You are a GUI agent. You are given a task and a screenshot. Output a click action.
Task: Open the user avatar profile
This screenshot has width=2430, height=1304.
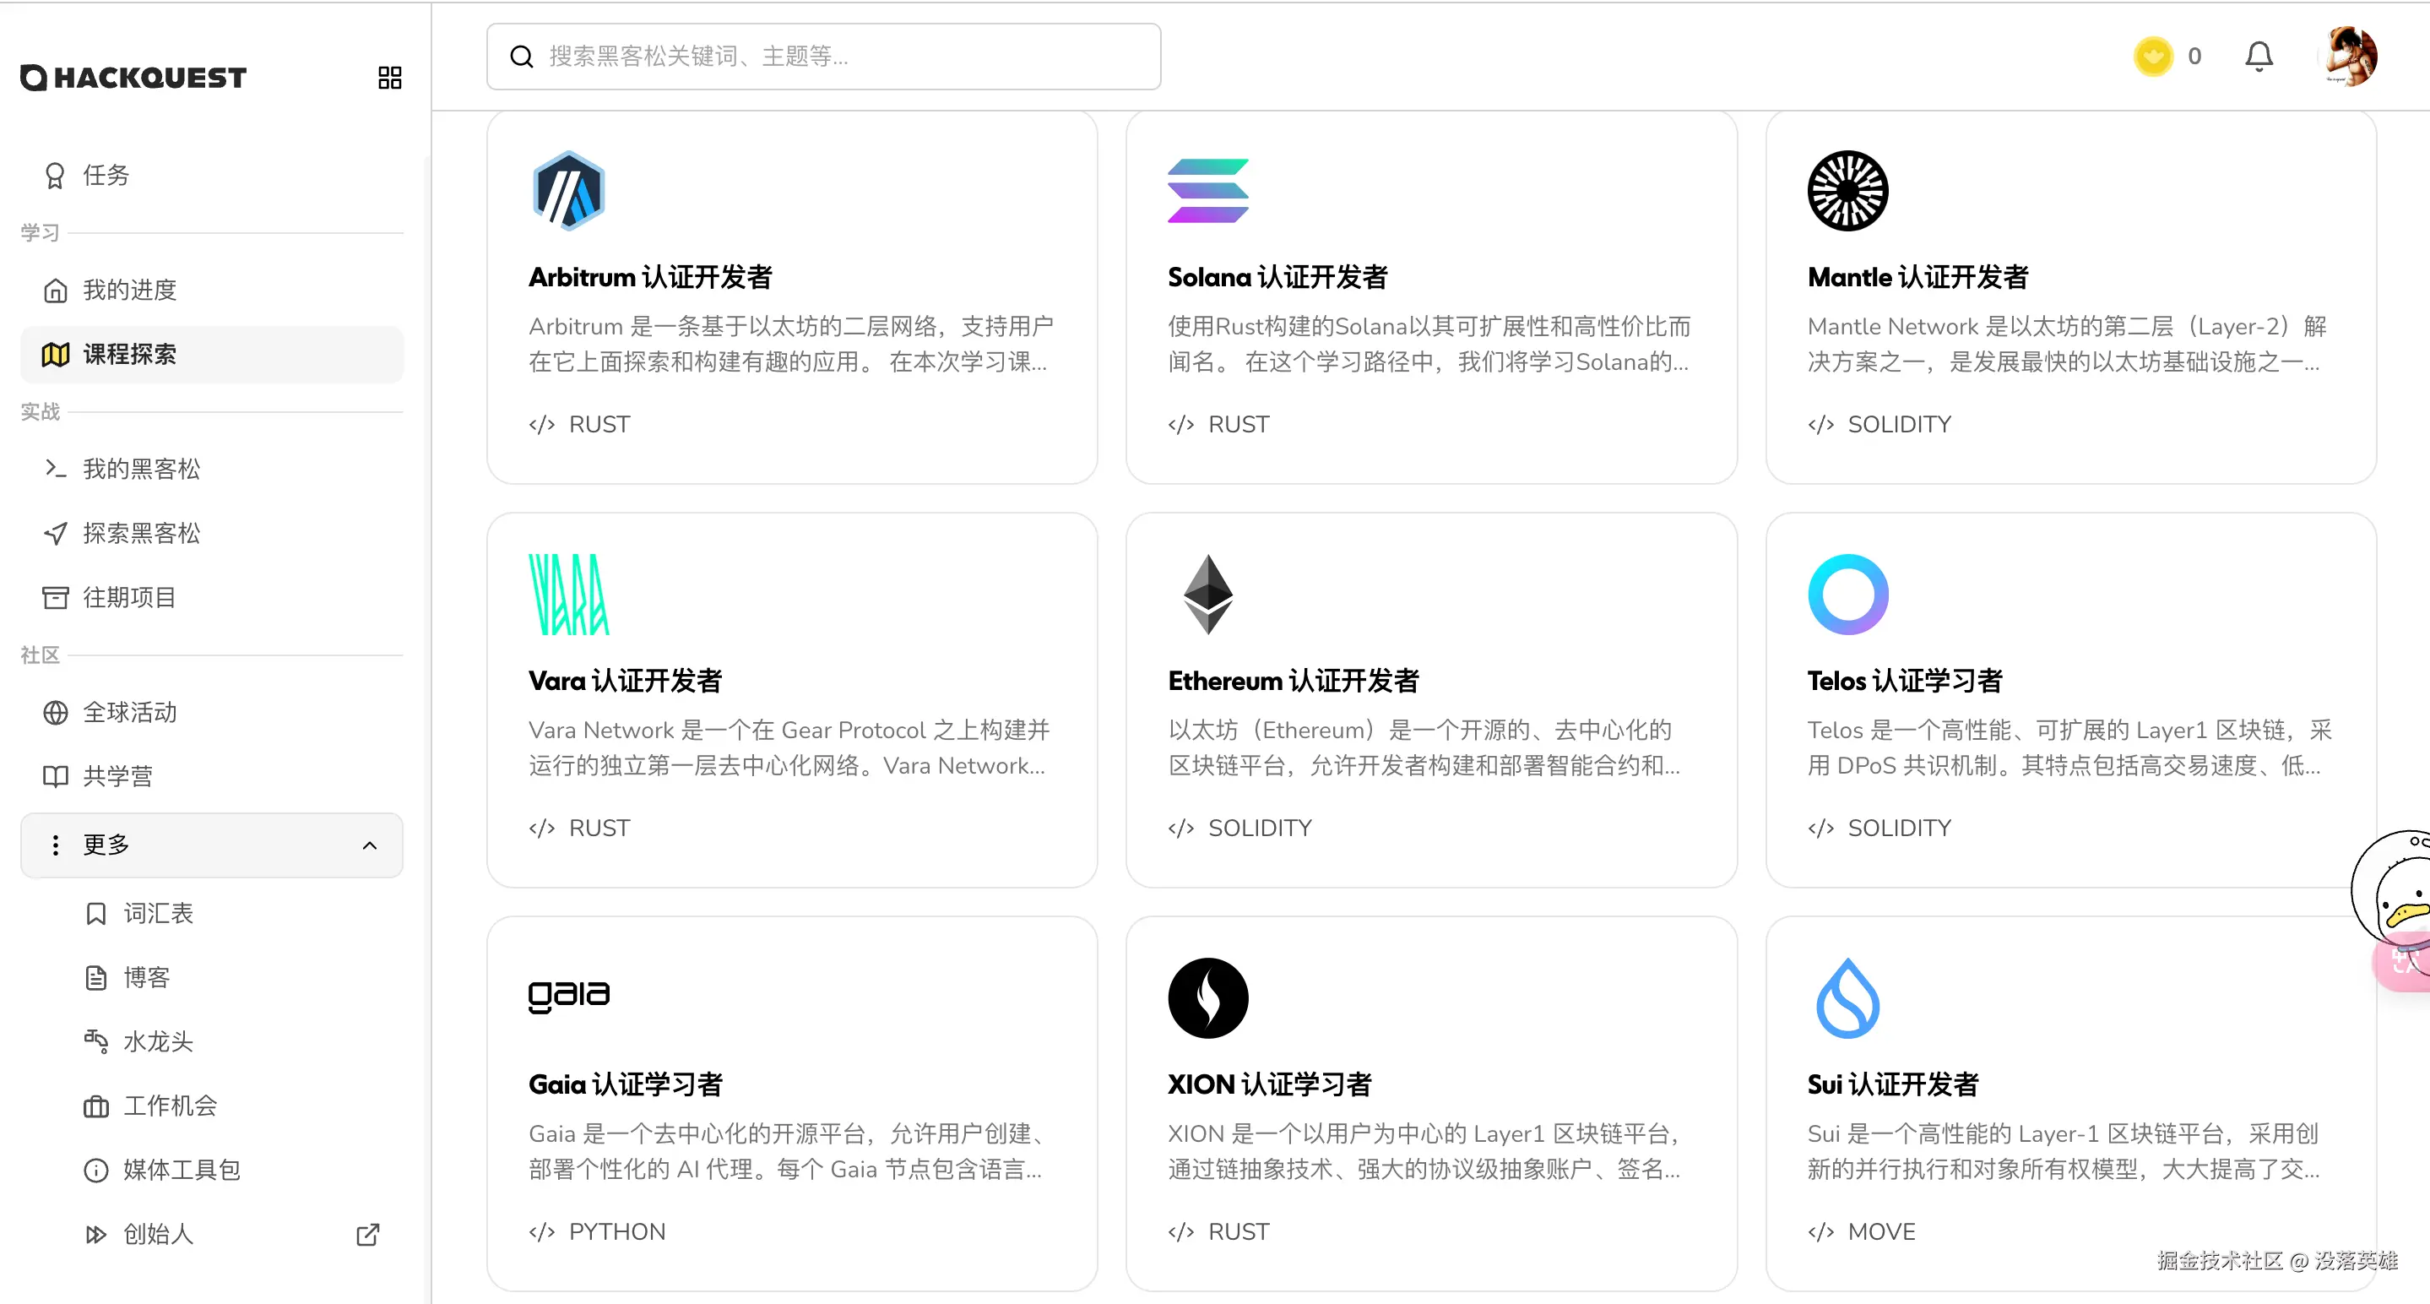point(2350,57)
